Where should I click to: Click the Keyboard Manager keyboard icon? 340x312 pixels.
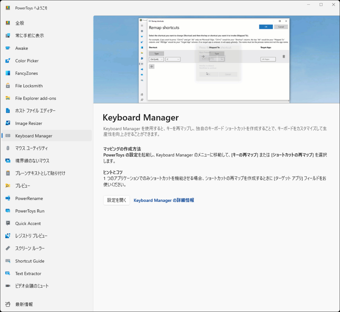tap(8, 136)
